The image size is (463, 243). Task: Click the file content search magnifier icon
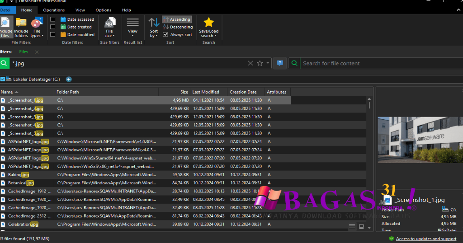coord(294,63)
